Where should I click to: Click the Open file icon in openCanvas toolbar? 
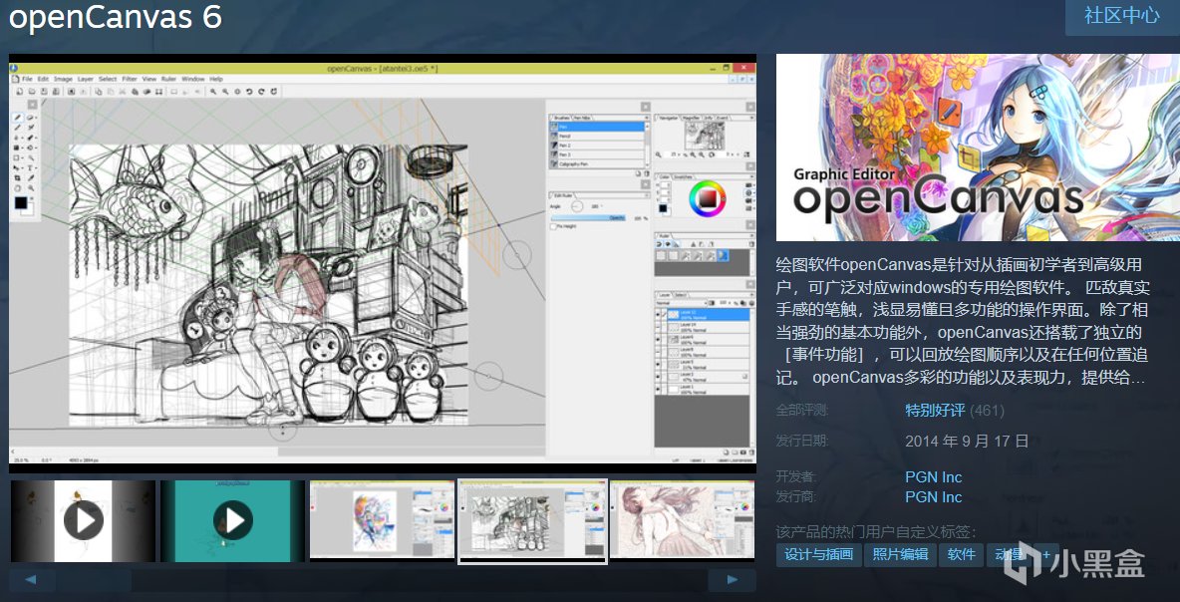coord(32,91)
